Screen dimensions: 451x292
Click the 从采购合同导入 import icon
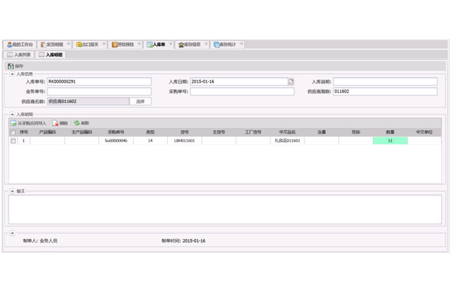click(13, 123)
